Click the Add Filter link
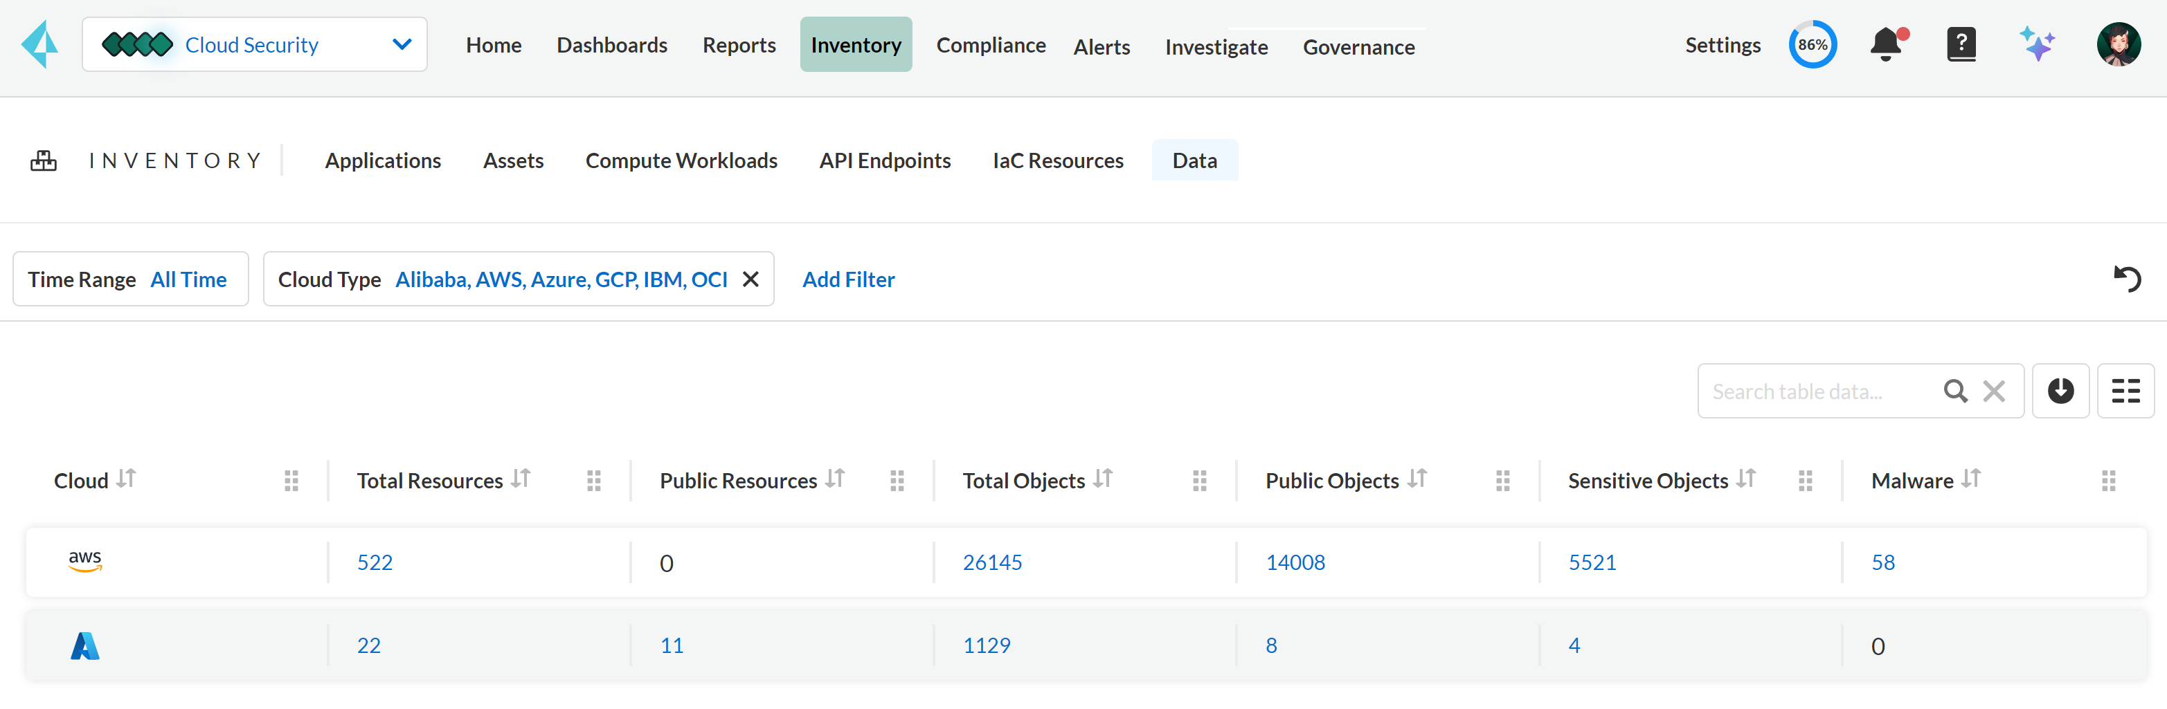2167x709 pixels. click(848, 279)
